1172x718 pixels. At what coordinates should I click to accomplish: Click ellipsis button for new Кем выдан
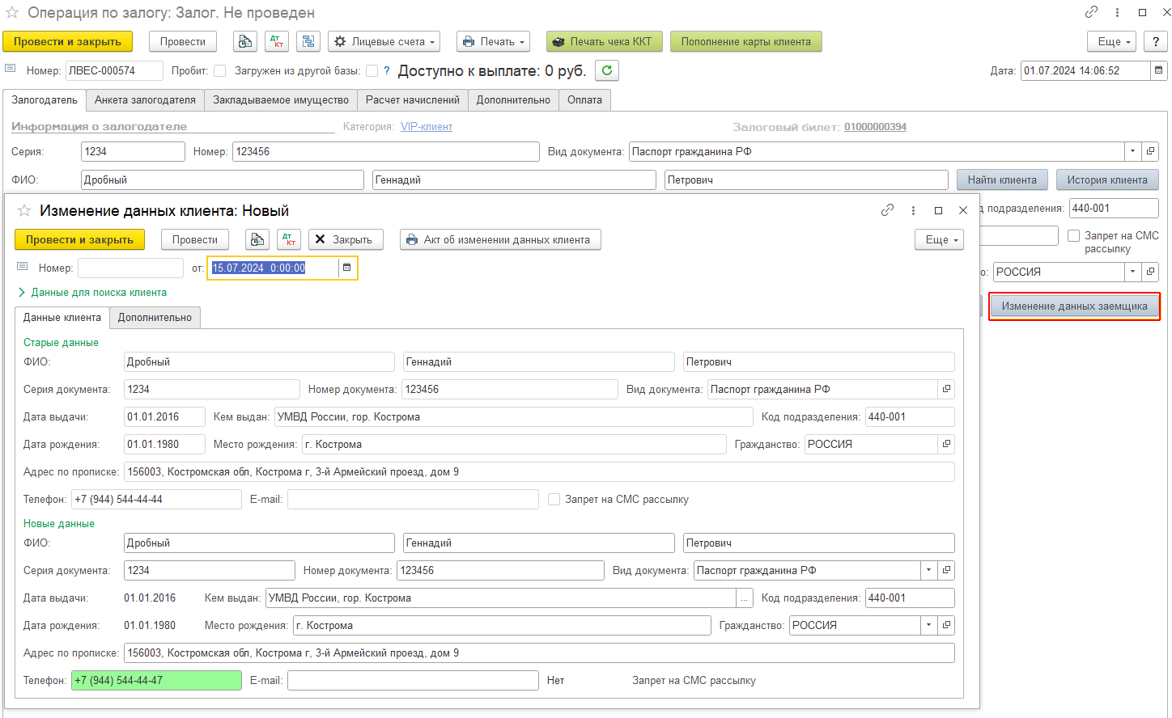745,598
